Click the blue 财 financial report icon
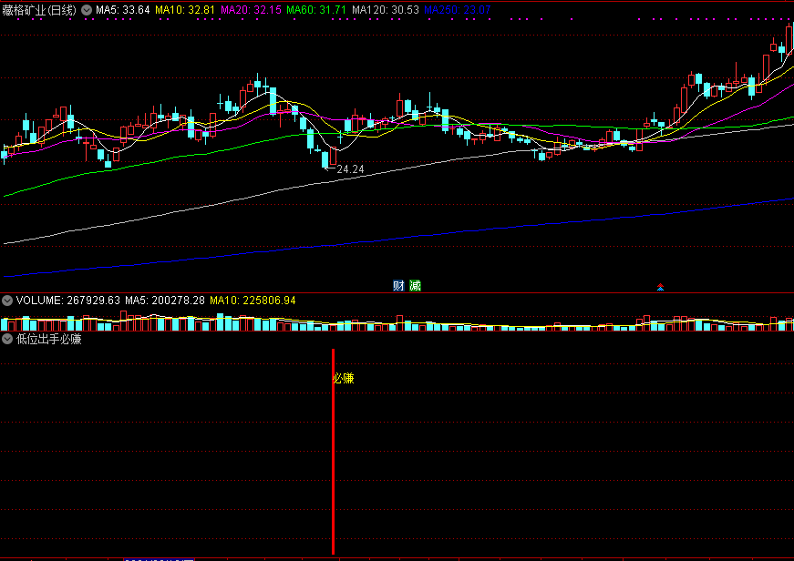Image resolution: width=794 pixels, height=561 pixels. click(398, 286)
